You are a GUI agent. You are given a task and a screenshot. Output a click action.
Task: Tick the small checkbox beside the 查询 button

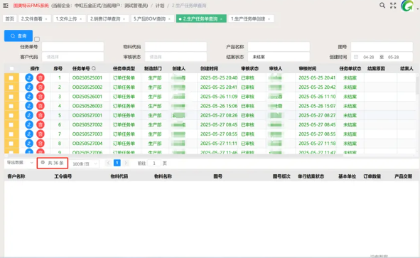tap(37, 39)
